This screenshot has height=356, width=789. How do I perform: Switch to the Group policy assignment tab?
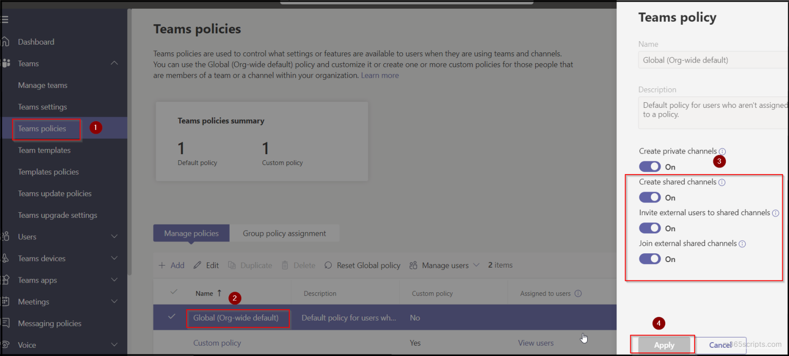(285, 233)
